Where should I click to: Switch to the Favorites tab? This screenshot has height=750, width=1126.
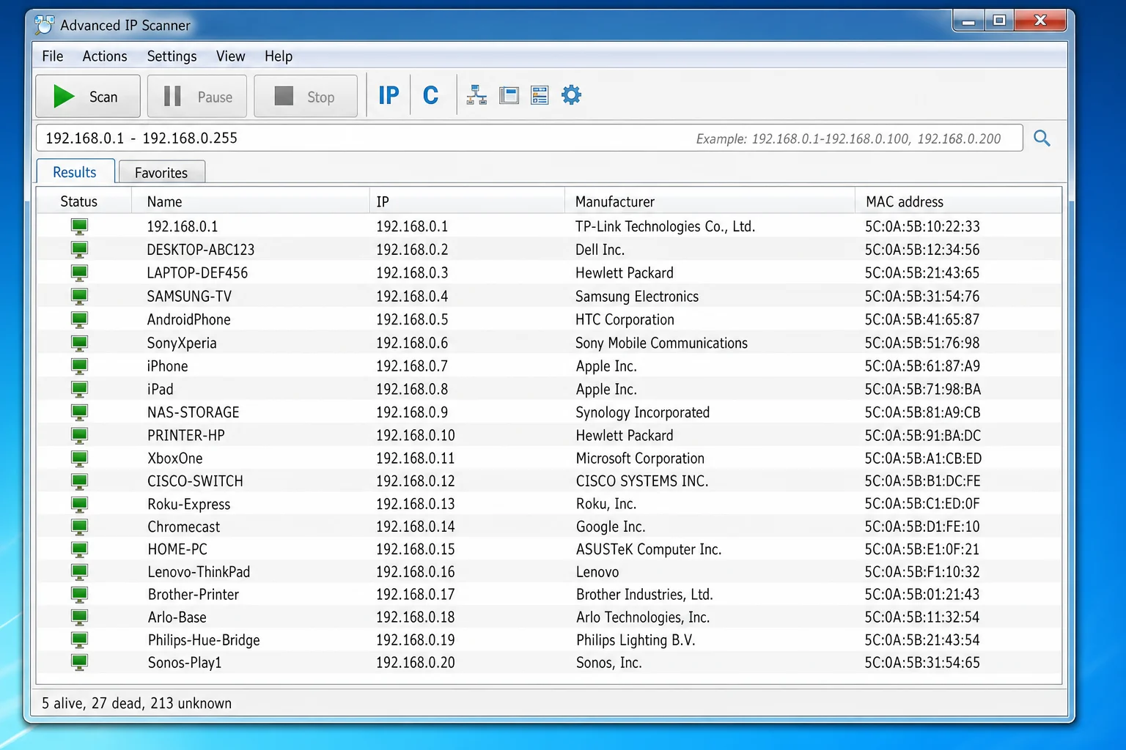tap(161, 172)
